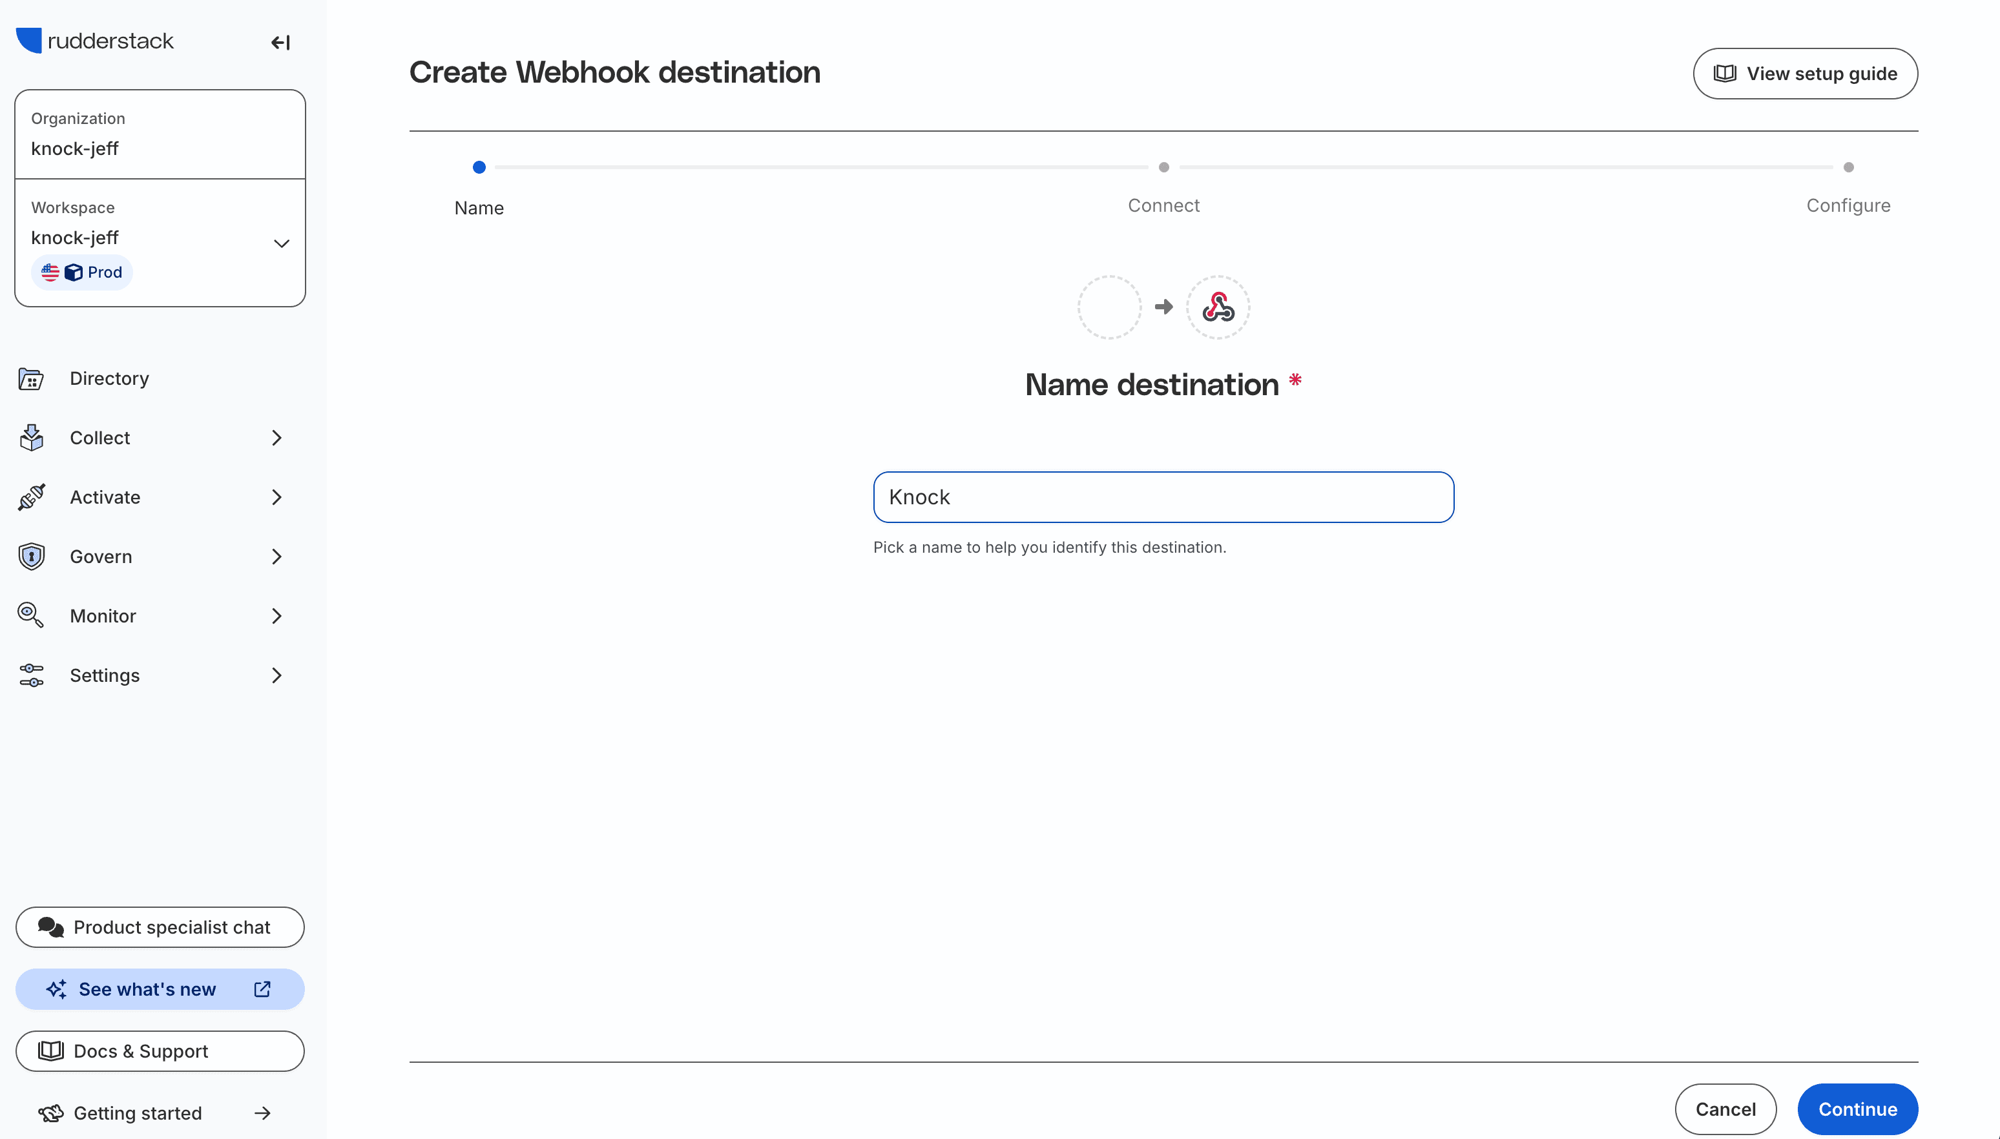Open View setup guide

point(1805,73)
